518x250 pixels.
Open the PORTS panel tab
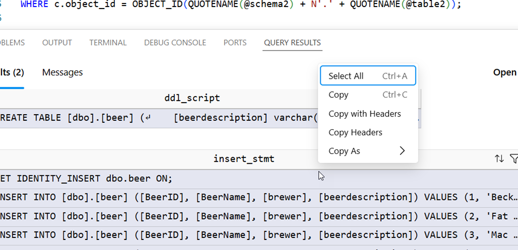[235, 42]
